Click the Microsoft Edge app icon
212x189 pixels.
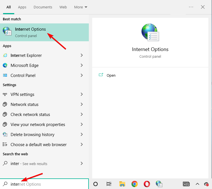click(x=5, y=65)
